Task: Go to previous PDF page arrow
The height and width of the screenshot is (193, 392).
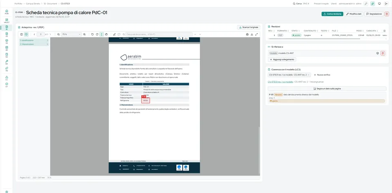Action: tap(34, 34)
